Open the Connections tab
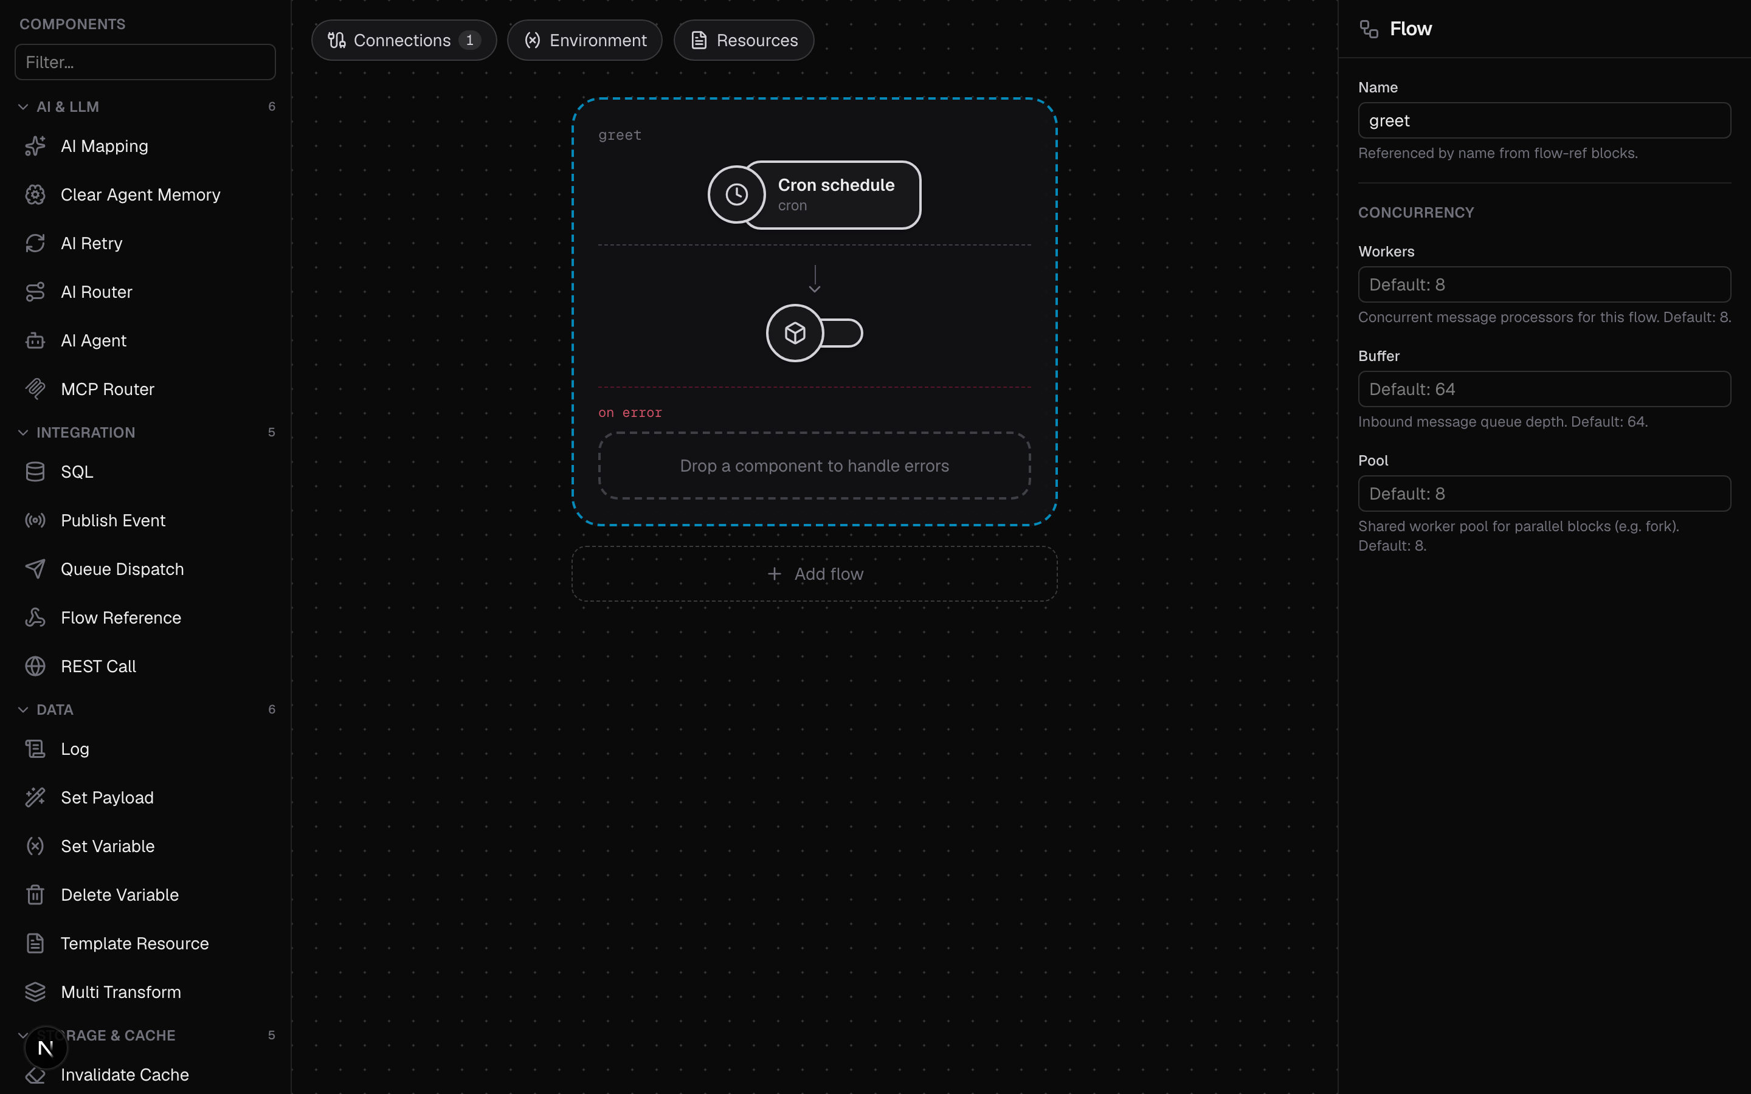The height and width of the screenshot is (1094, 1751). point(404,41)
